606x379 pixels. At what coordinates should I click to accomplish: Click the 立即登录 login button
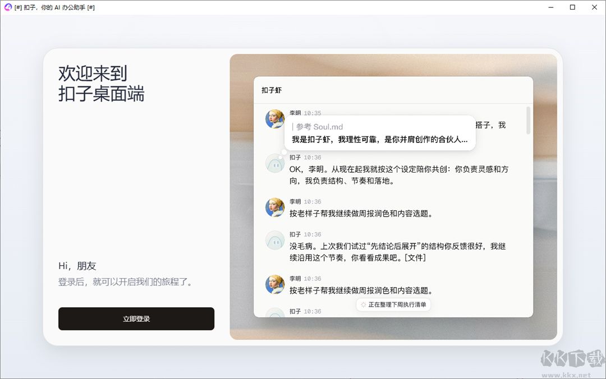coord(136,319)
